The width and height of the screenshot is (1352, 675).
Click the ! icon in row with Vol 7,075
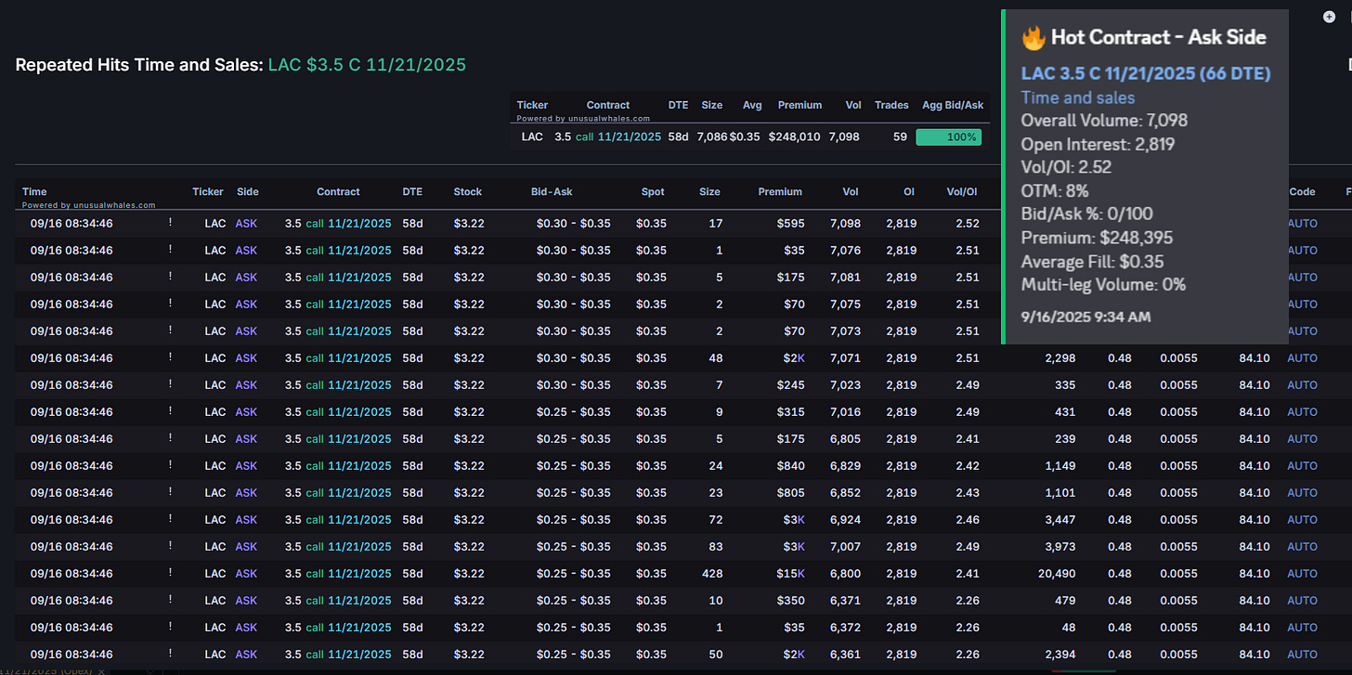(x=170, y=304)
